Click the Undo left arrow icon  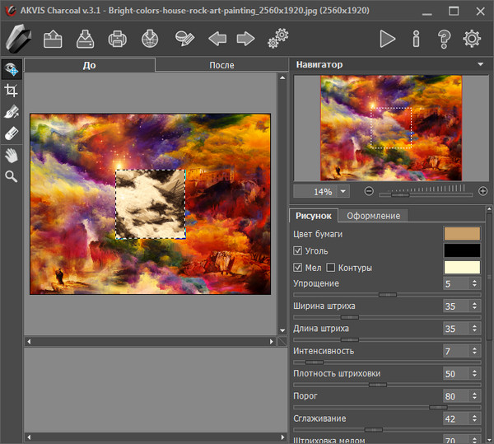click(x=217, y=39)
